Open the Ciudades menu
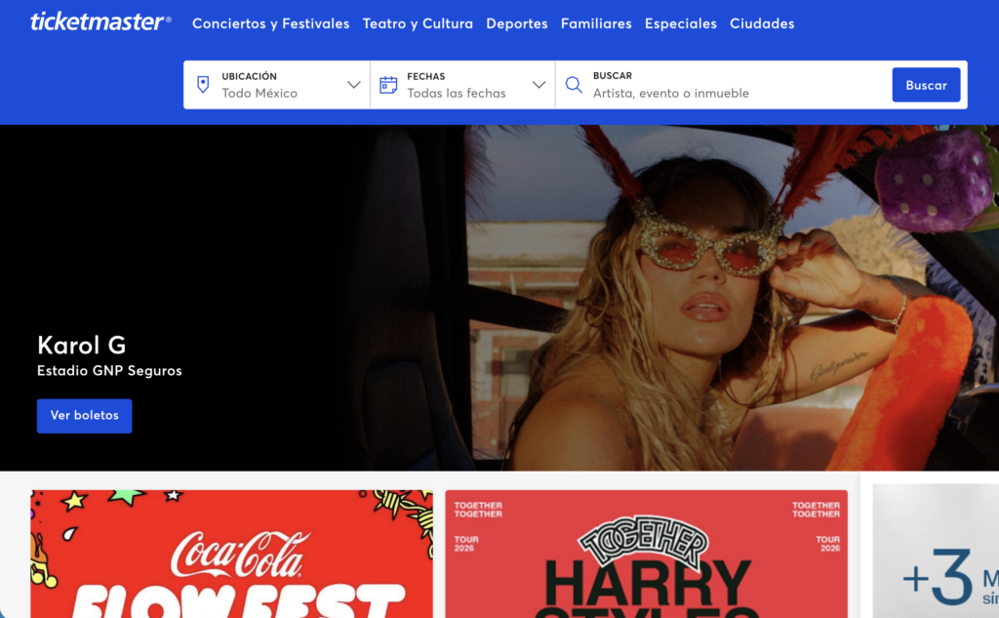The width and height of the screenshot is (999, 618). click(762, 23)
